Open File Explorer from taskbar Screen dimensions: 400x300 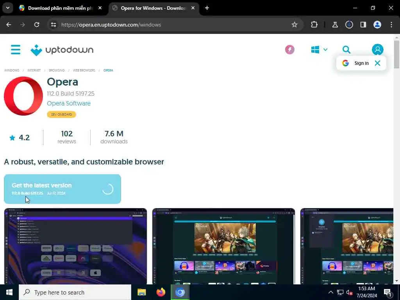click(x=141, y=292)
